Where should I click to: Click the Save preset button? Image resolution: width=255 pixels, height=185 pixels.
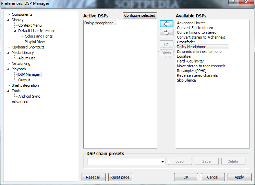[207, 161]
